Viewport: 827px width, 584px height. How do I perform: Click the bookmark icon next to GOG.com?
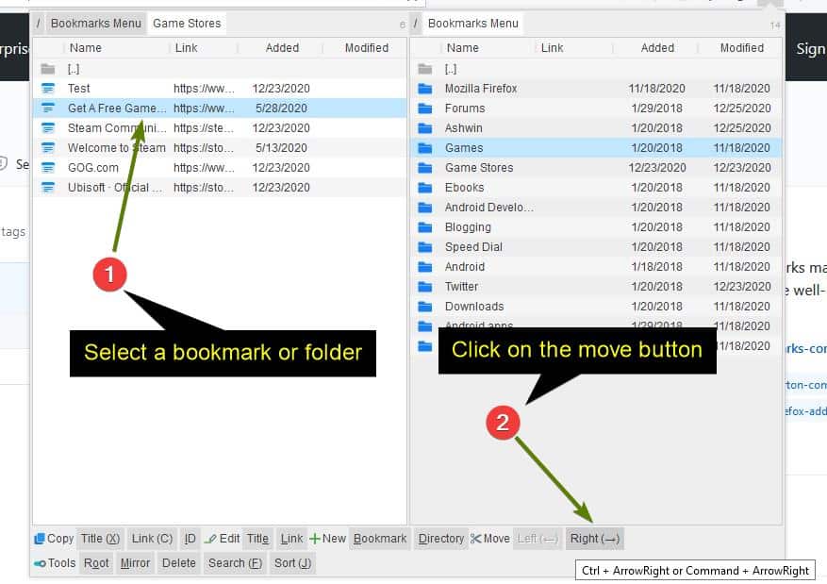pos(49,167)
